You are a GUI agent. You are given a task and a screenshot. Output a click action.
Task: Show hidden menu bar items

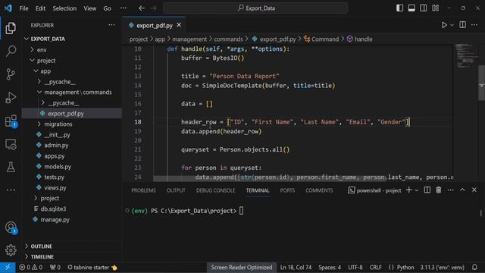123,8
